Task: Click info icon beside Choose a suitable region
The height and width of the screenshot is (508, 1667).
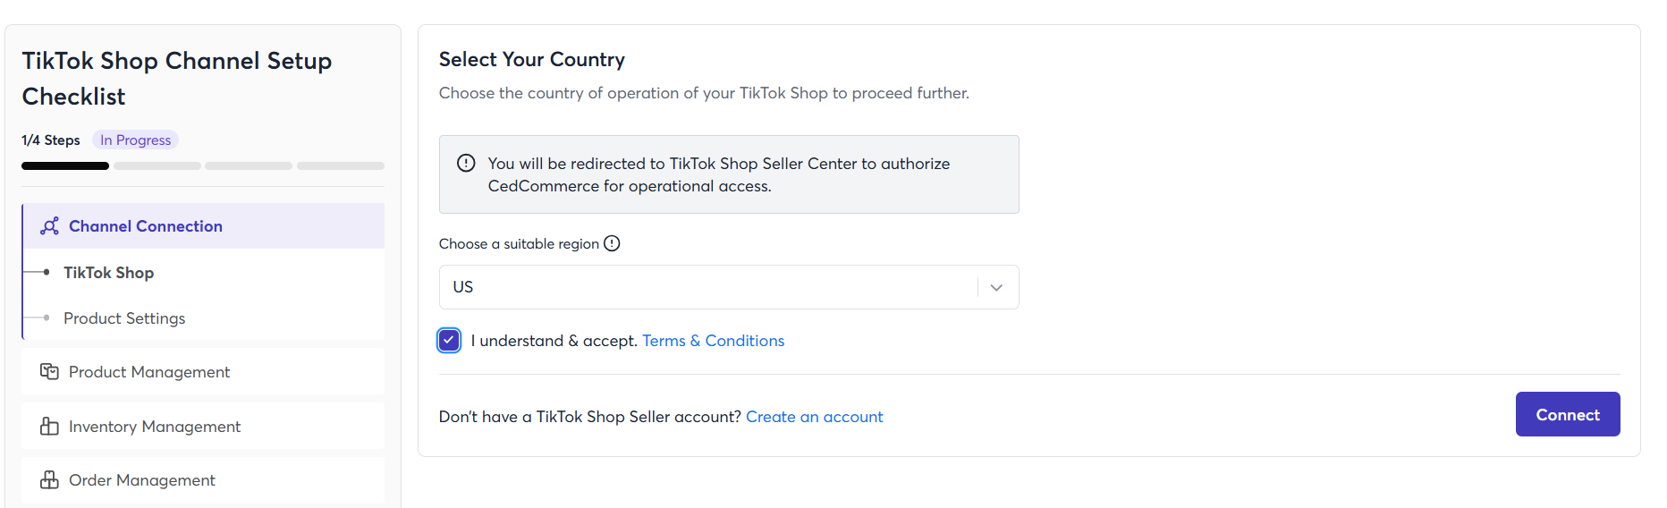Action: [612, 243]
